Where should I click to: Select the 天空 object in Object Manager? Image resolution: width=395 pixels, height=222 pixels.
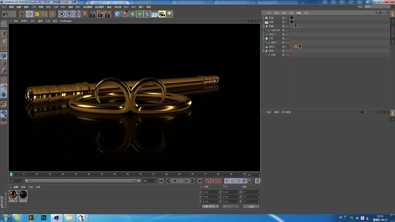(271, 18)
